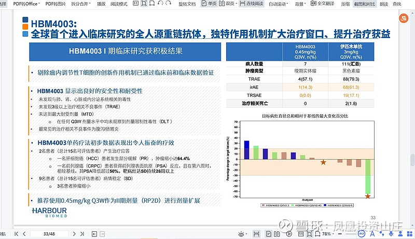Screen dimensions: 415x239
Task: Toggle 单页 single page view
Action: tap(209, 4)
